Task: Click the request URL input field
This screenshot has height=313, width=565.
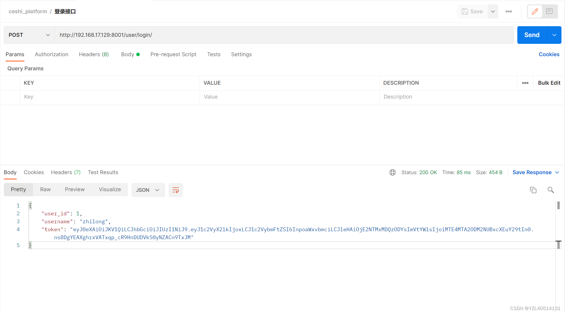Action: (x=284, y=35)
